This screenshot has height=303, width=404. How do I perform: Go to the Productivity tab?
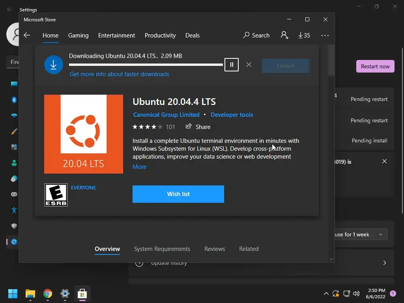(160, 35)
